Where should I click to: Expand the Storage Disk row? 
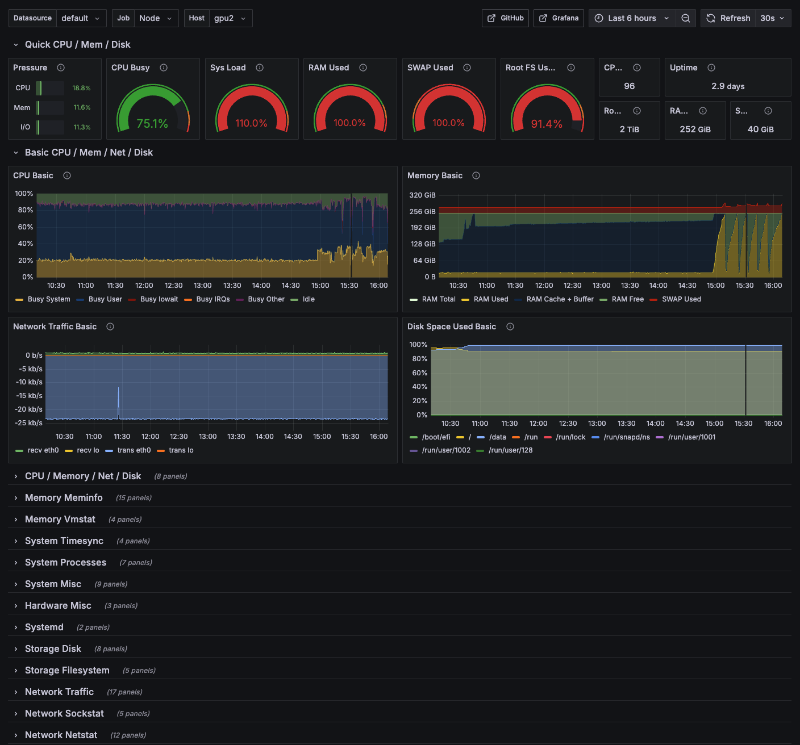pyautogui.click(x=53, y=648)
